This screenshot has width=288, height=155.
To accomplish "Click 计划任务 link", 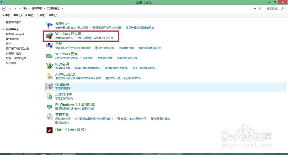I will (64, 123).
